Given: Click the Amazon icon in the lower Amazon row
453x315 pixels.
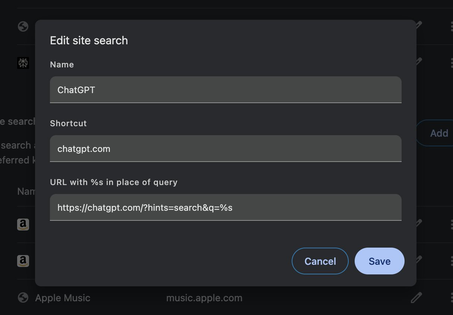Looking at the screenshot, I should (23, 261).
